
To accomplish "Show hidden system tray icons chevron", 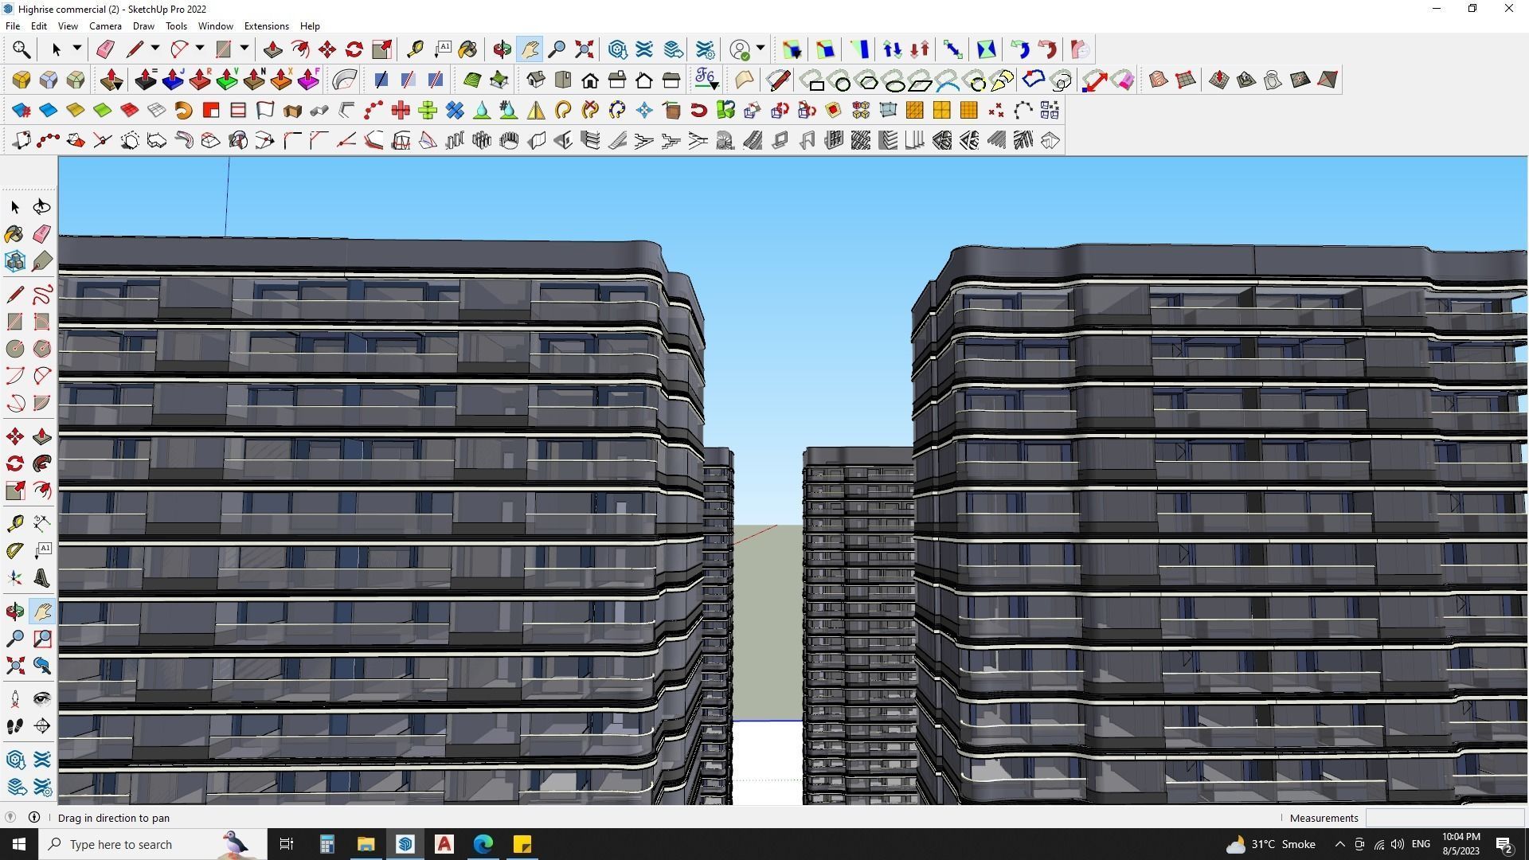I will tap(1339, 844).
